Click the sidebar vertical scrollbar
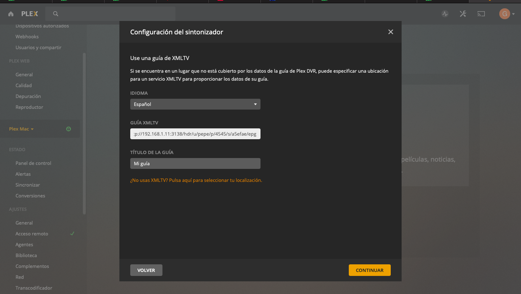Screen dimensions: 521x294 (x=84, y=134)
